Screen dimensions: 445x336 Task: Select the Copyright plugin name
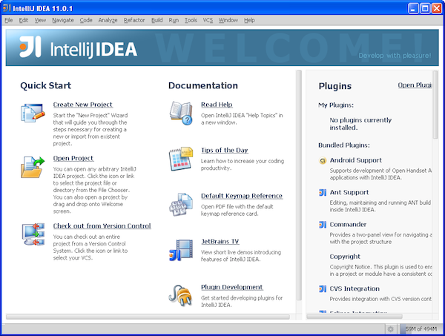point(345,257)
